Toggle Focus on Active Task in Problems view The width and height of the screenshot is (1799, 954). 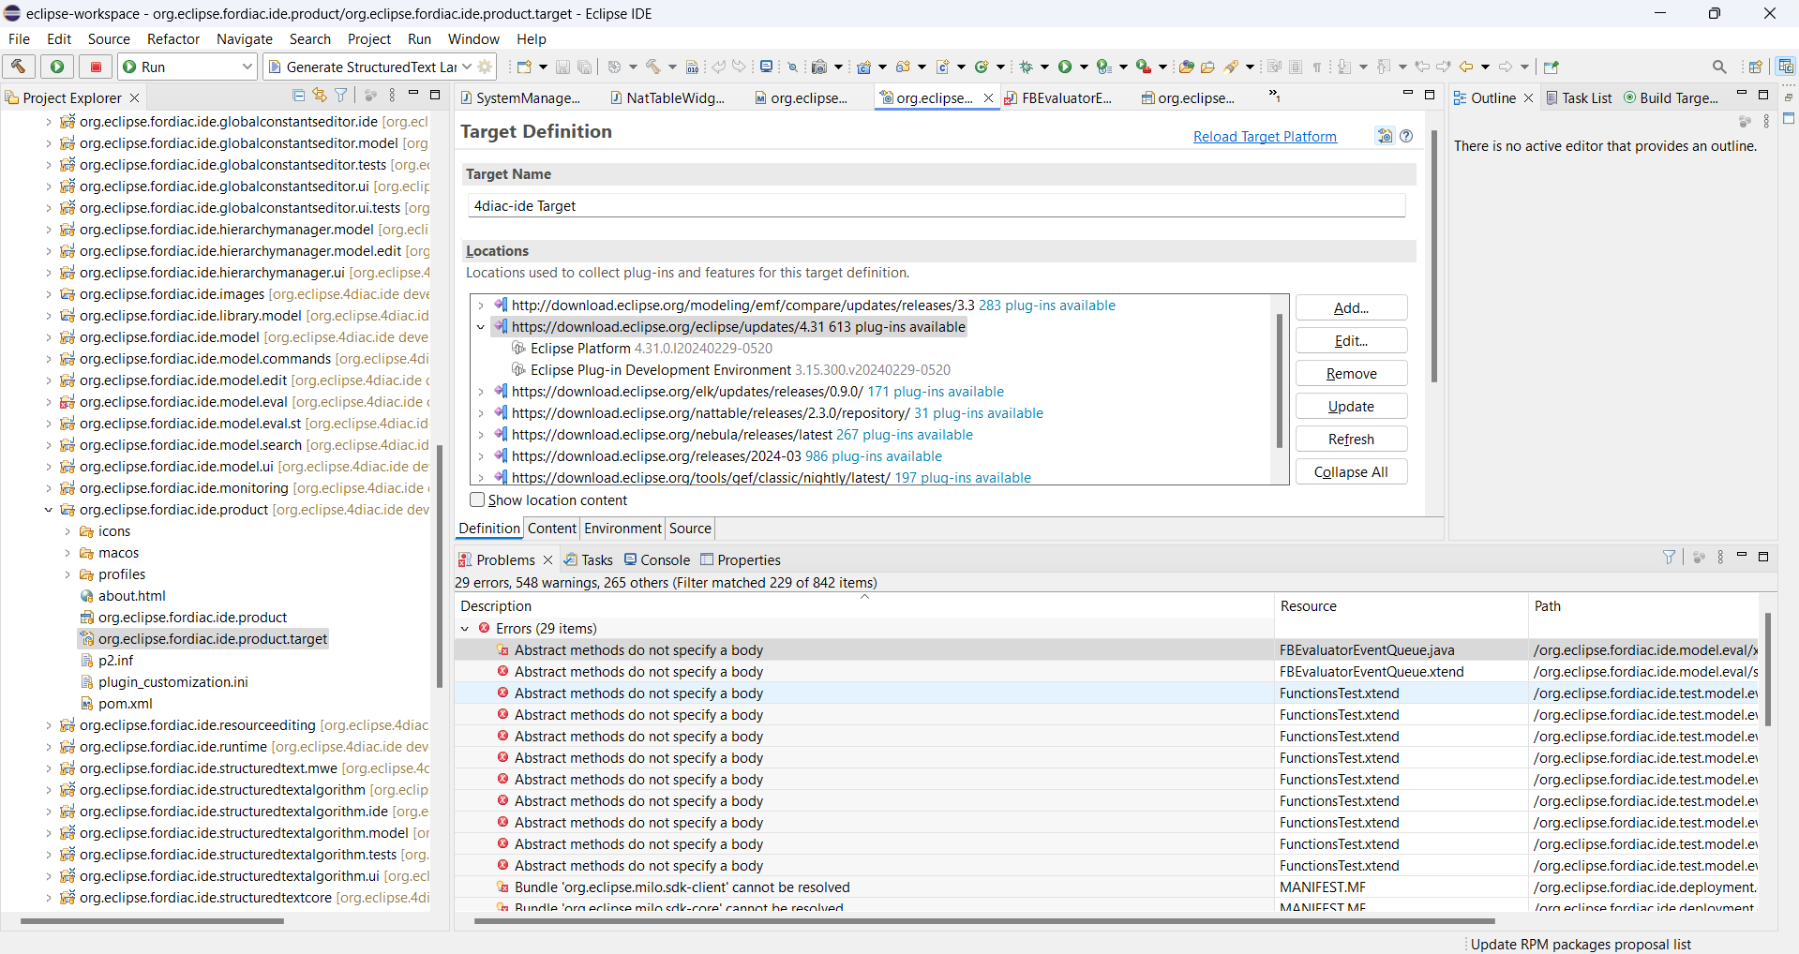(1699, 557)
